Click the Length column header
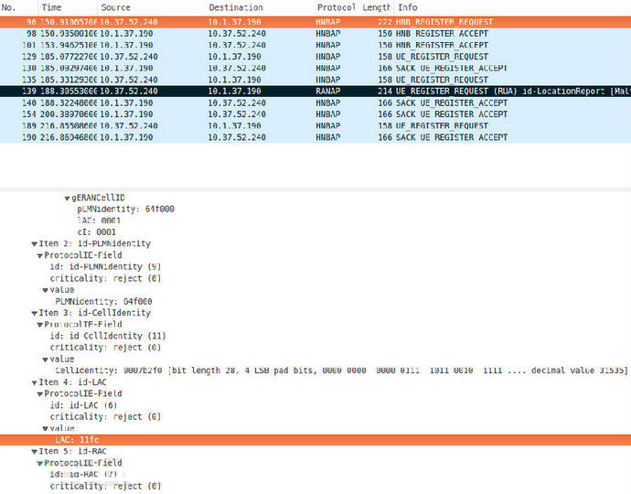The image size is (631, 494). click(x=377, y=7)
